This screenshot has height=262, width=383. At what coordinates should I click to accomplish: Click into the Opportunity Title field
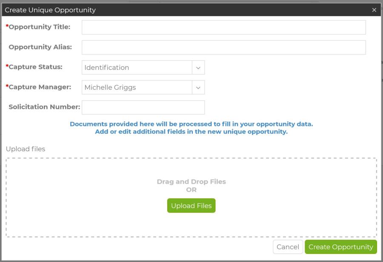pos(223,27)
